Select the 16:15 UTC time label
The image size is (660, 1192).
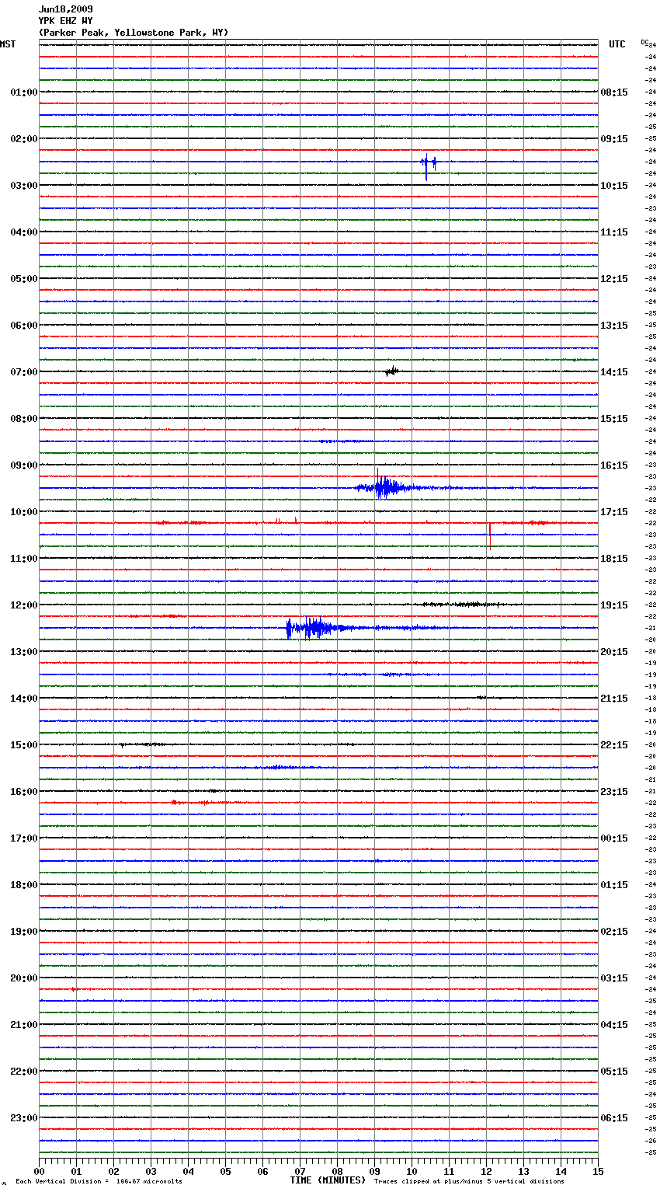[614, 465]
